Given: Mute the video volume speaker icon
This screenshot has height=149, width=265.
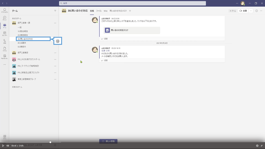Looking at the screenshot, I should tap(8, 146).
